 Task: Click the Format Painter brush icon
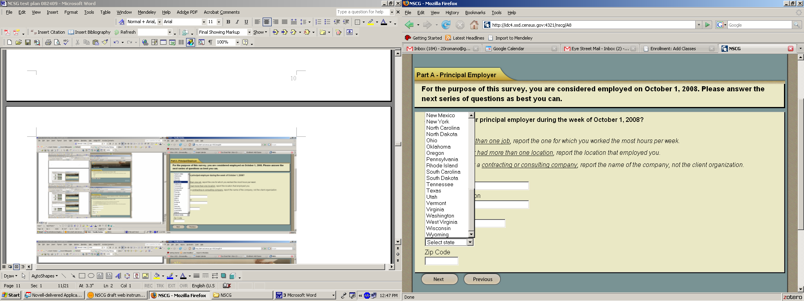point(105,42)
